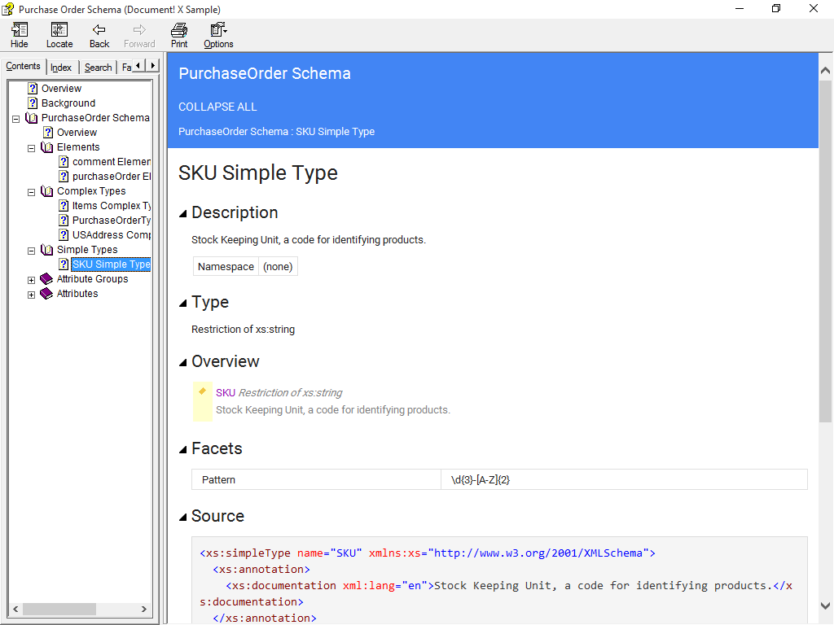Select the Overview topic under PurchaseOrder Schema
Screen dimensions: 834x625
pos(77,133)
